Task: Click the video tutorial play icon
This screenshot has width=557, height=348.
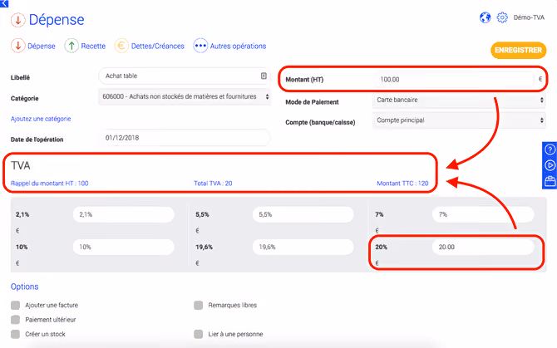Action: tap(550, 165)
